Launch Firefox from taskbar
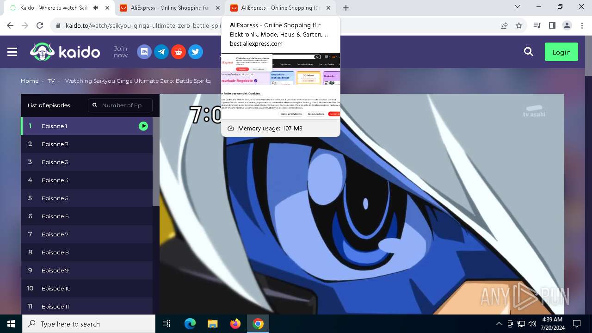 click(x=235, y=324)
